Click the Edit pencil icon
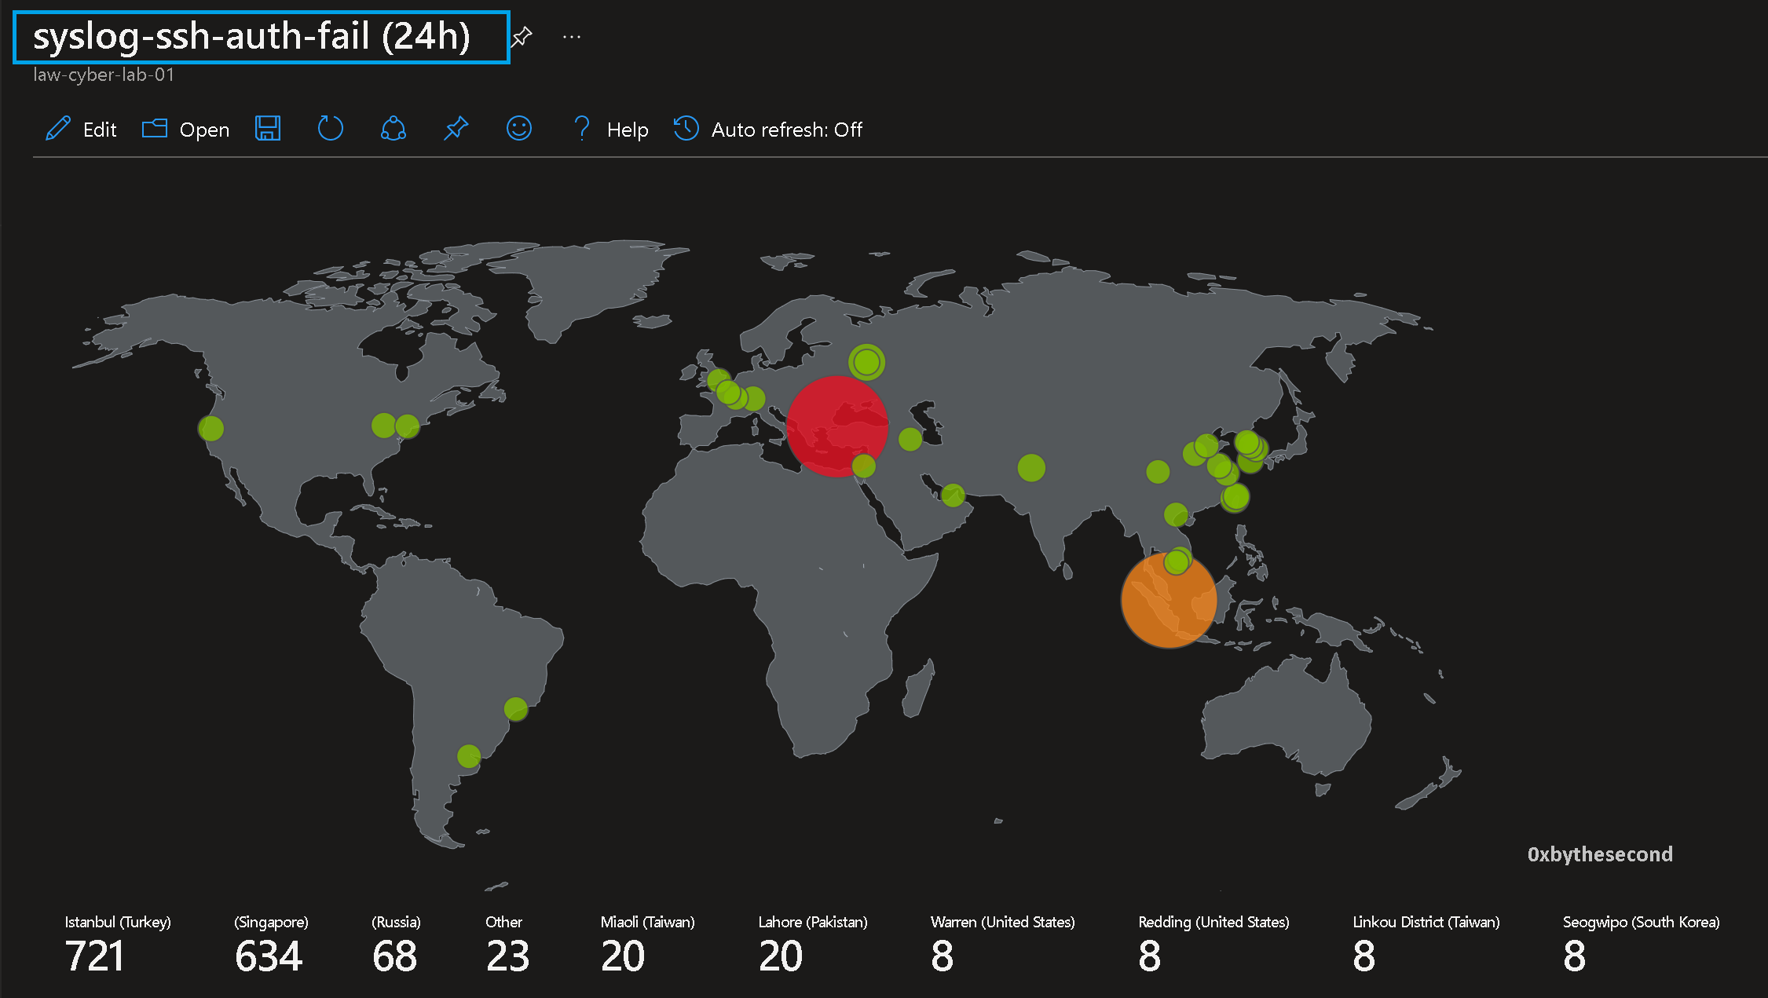The image size is (1768, 998). [59, 129]
